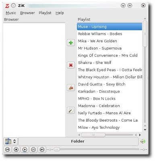Image resolution: width=155 pixels, height=161 pixels.
Task: Click the playlist horizontal scrollbar right arrow
Action: [x=140, y=135]
